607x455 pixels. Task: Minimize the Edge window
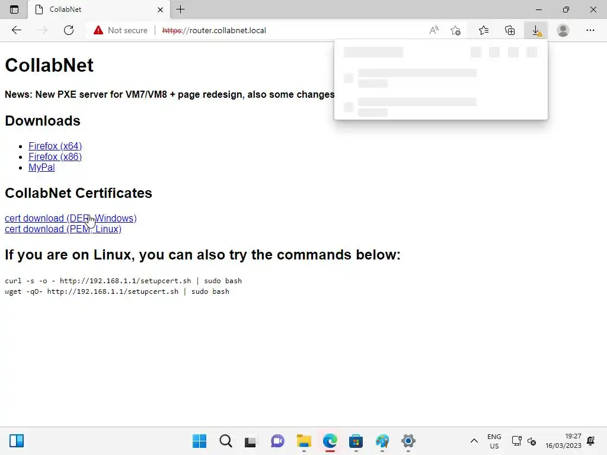[538, 9]
